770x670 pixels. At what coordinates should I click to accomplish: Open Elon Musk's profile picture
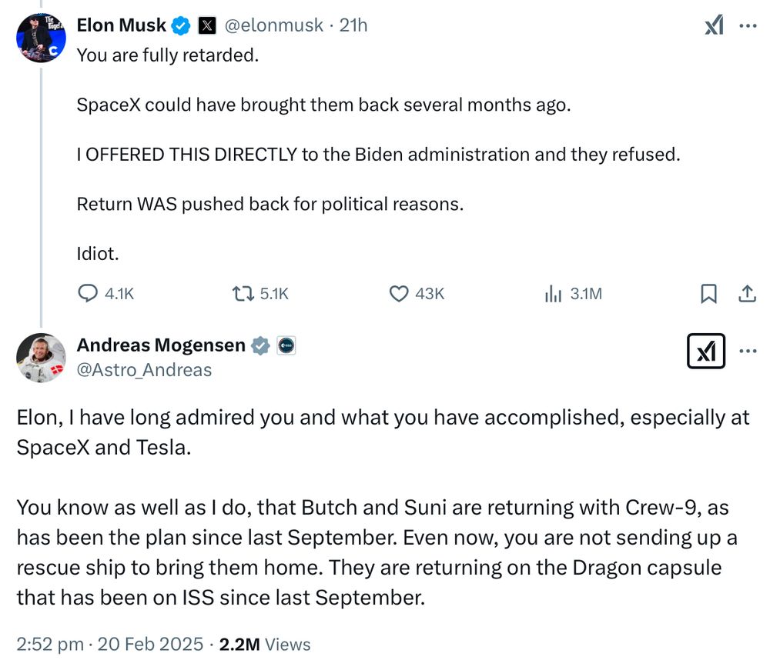(x=41, y=38)
